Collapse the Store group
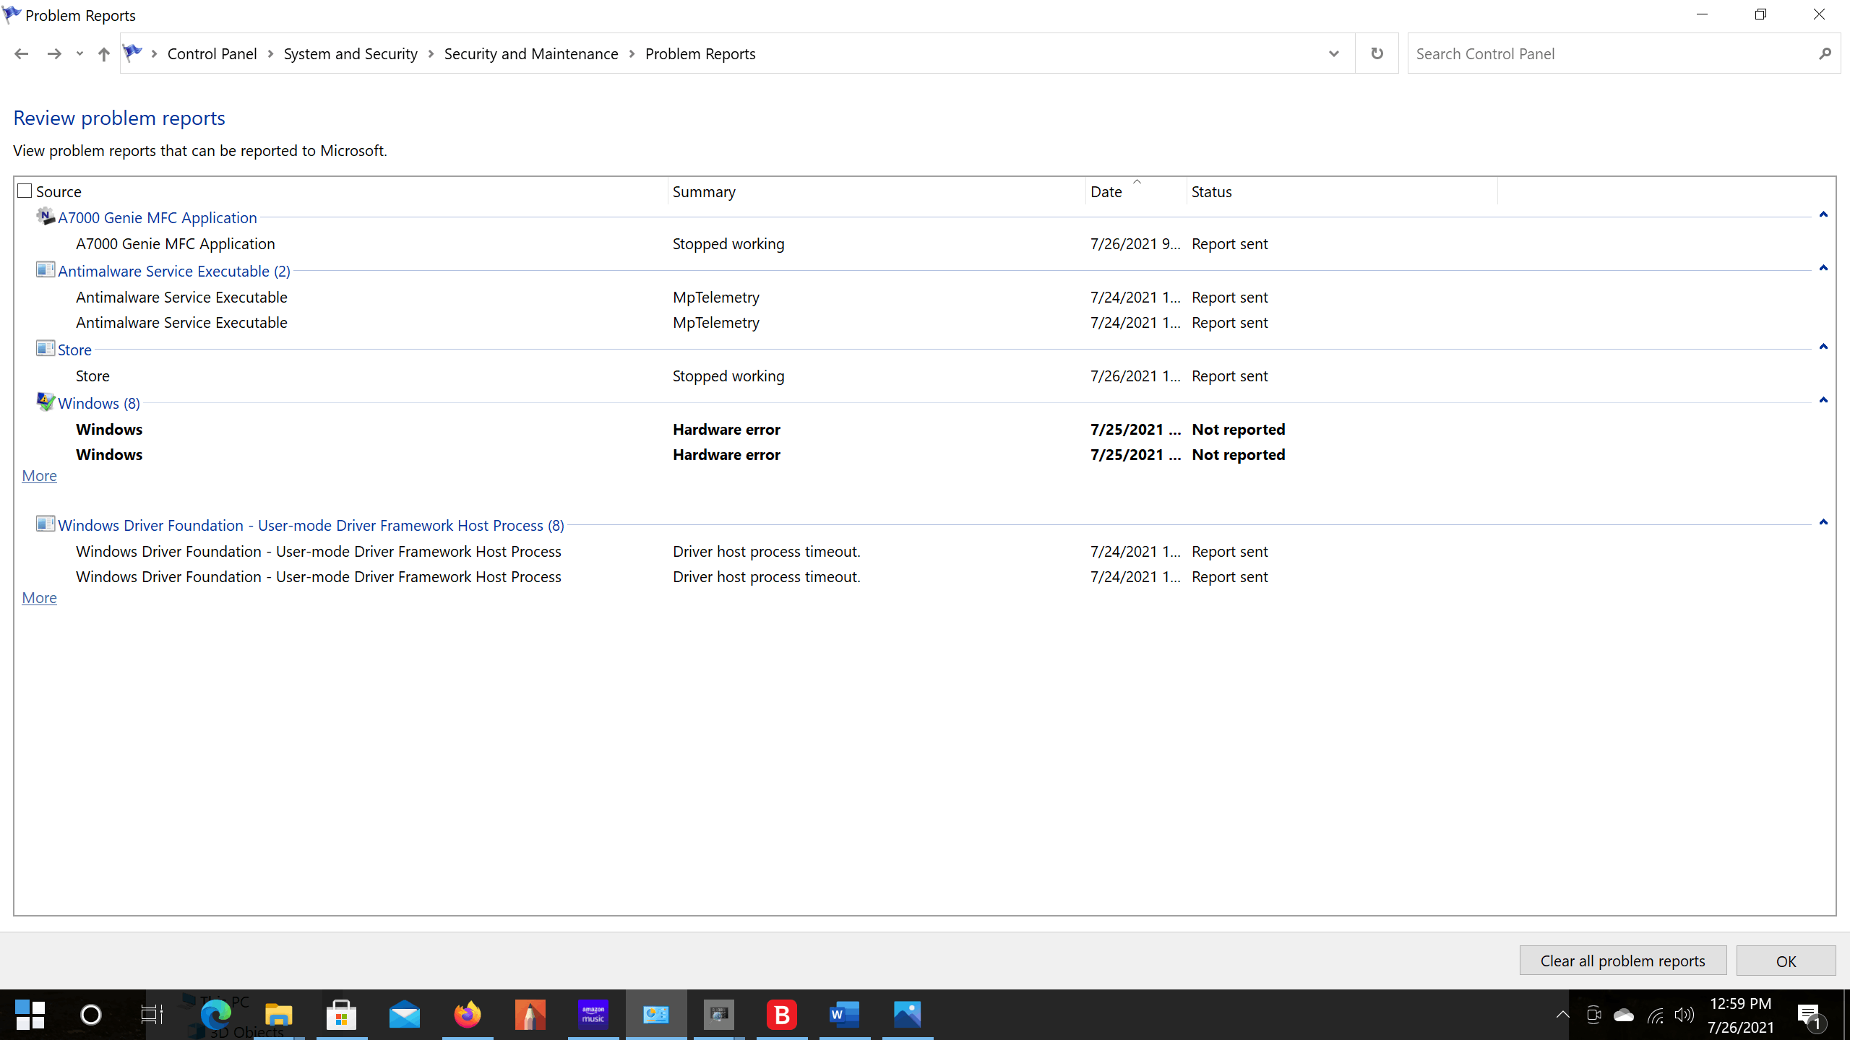 click(1823, 347)
